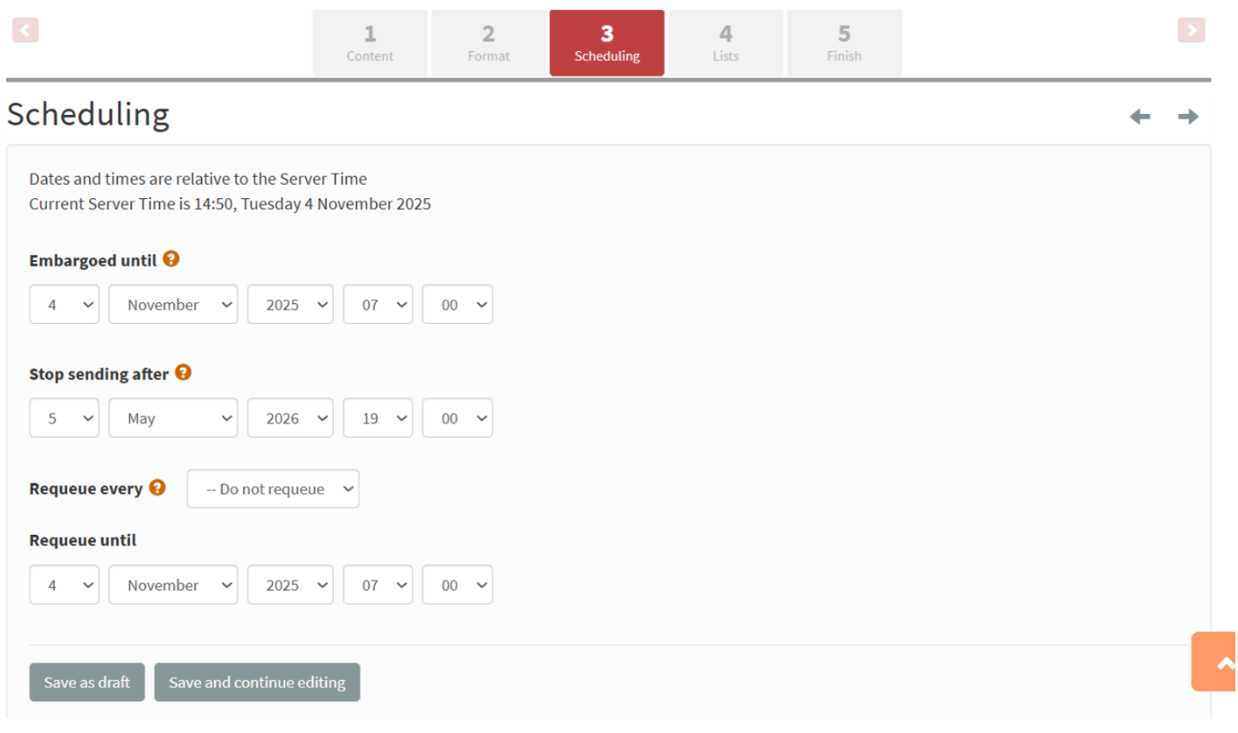Switch to the Content step

370,42
